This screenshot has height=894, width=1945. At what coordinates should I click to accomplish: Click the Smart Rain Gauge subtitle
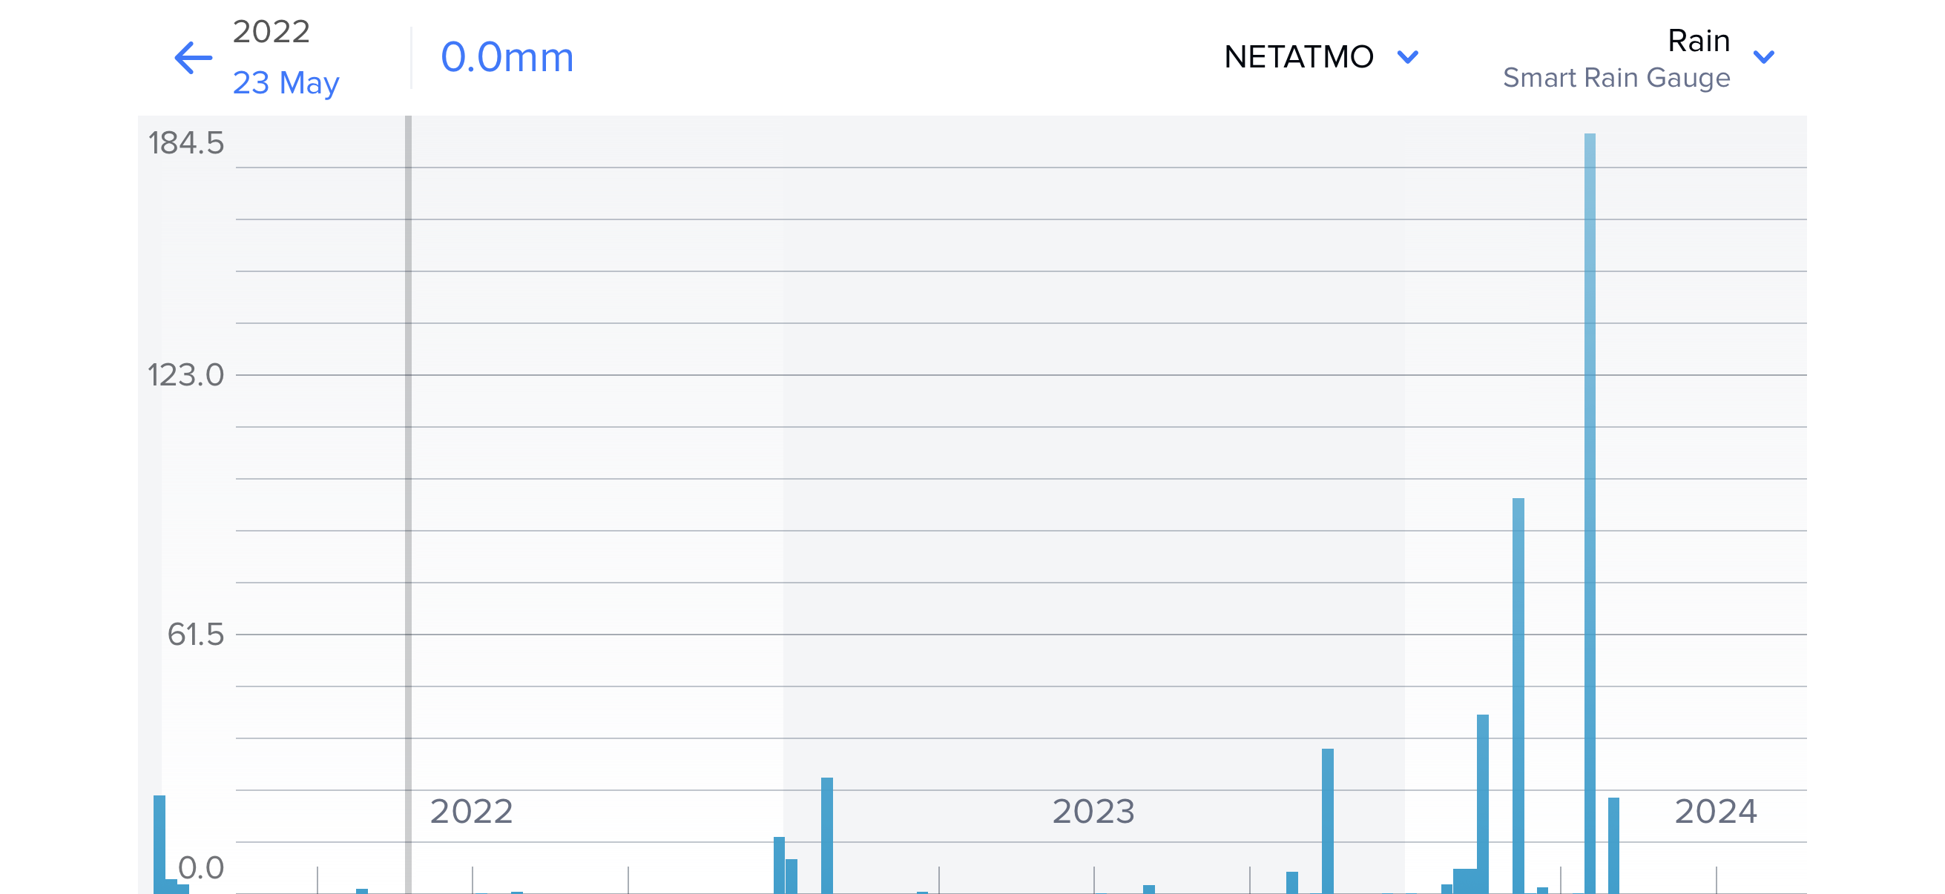(1616, 78)
